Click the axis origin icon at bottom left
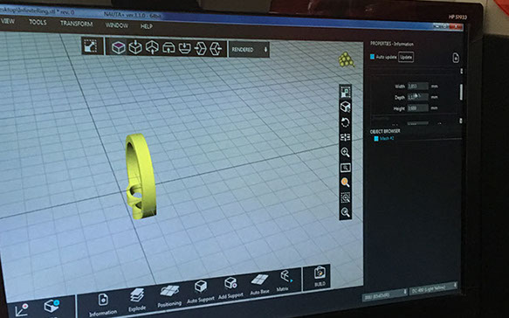Screen dimensions: 509x318 (x=22, y=309)
